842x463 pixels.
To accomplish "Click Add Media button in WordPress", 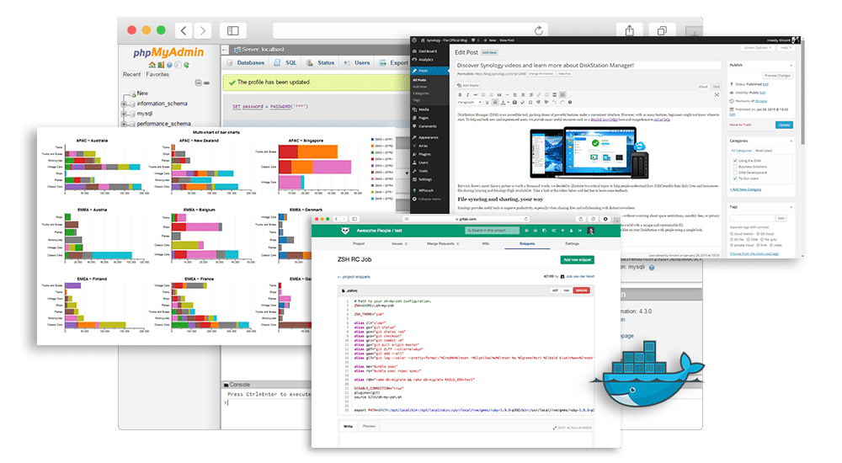I will (468, 85).
